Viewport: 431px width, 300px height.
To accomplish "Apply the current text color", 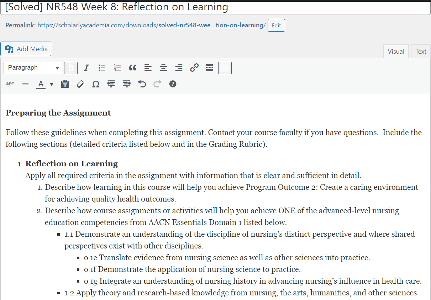I will (41, 84).
